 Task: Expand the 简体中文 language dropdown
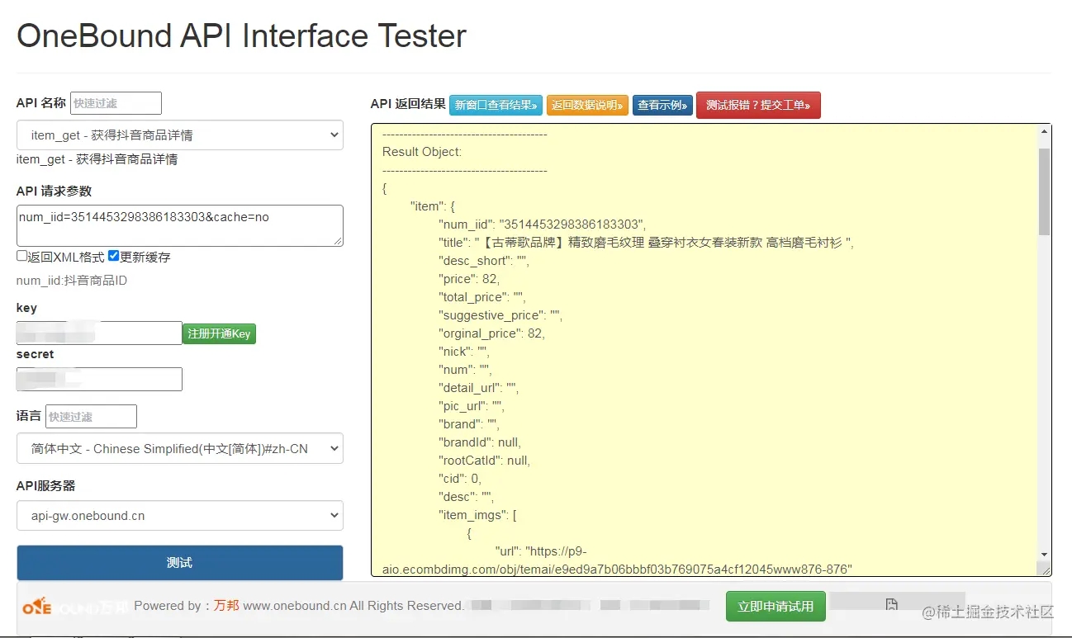pos(179,449)
